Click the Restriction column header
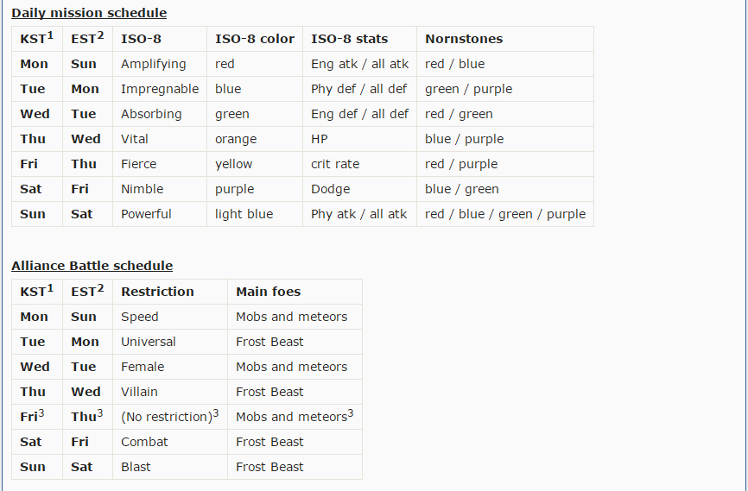748x491 pixels. point(157,292)
